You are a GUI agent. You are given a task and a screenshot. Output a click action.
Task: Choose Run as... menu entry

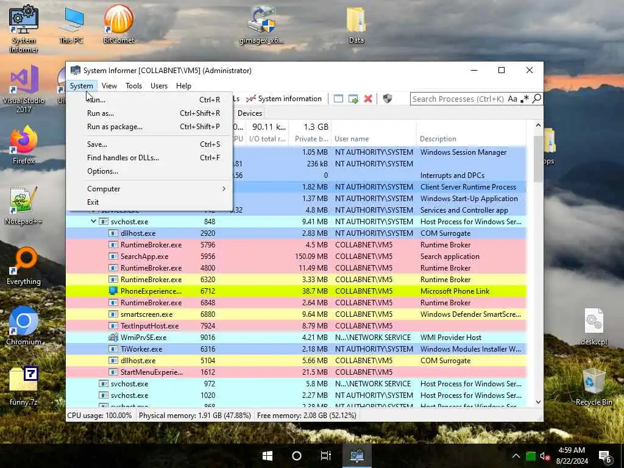(x=150, y=113)
